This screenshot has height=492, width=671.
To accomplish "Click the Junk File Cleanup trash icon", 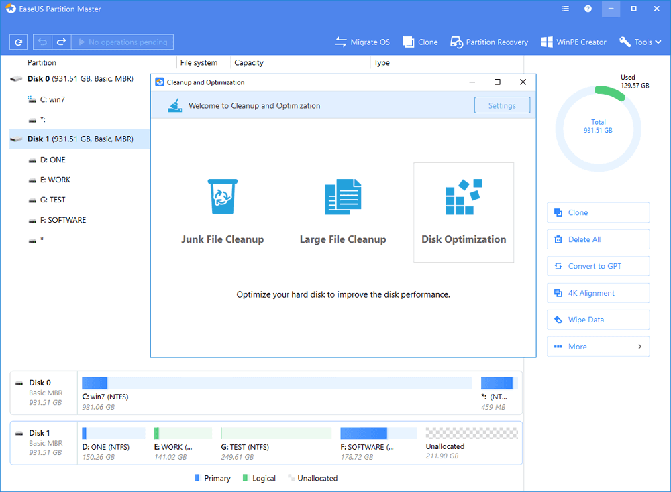I will [223, 196].
